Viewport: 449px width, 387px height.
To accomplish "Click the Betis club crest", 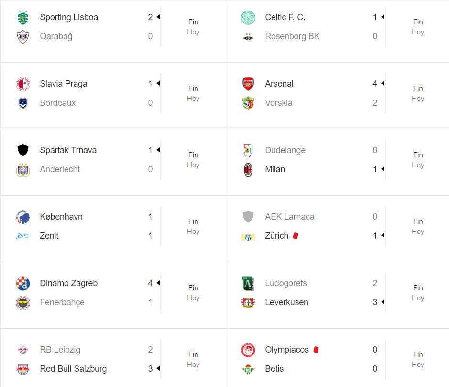I will pos(248,369).
